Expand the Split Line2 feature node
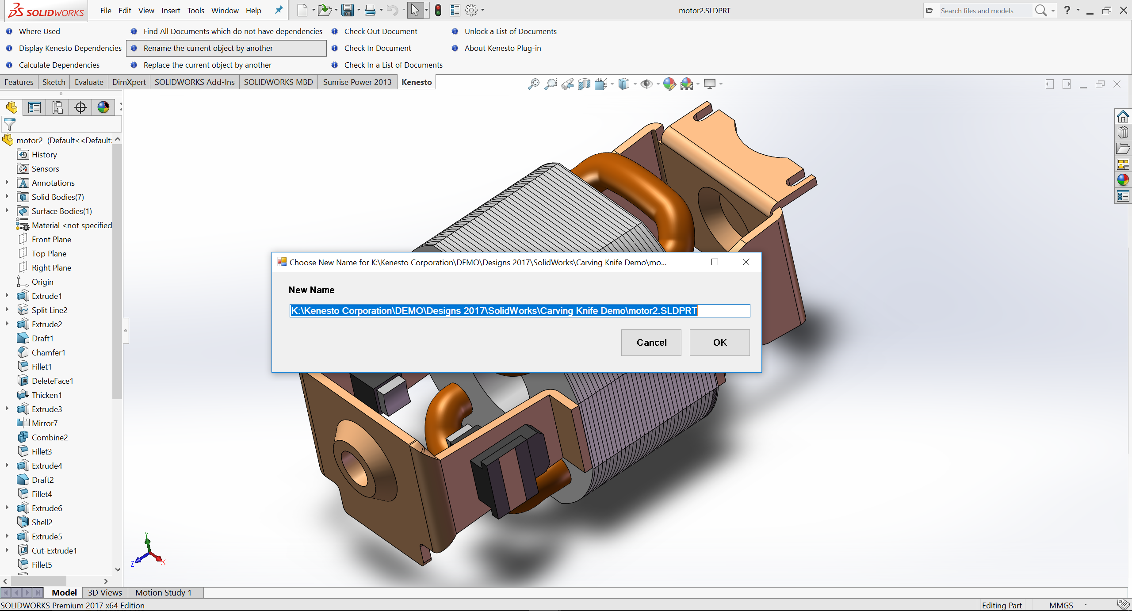This screenshot has width=1132, height=611. pyautogui.click(x=7, y=310)
